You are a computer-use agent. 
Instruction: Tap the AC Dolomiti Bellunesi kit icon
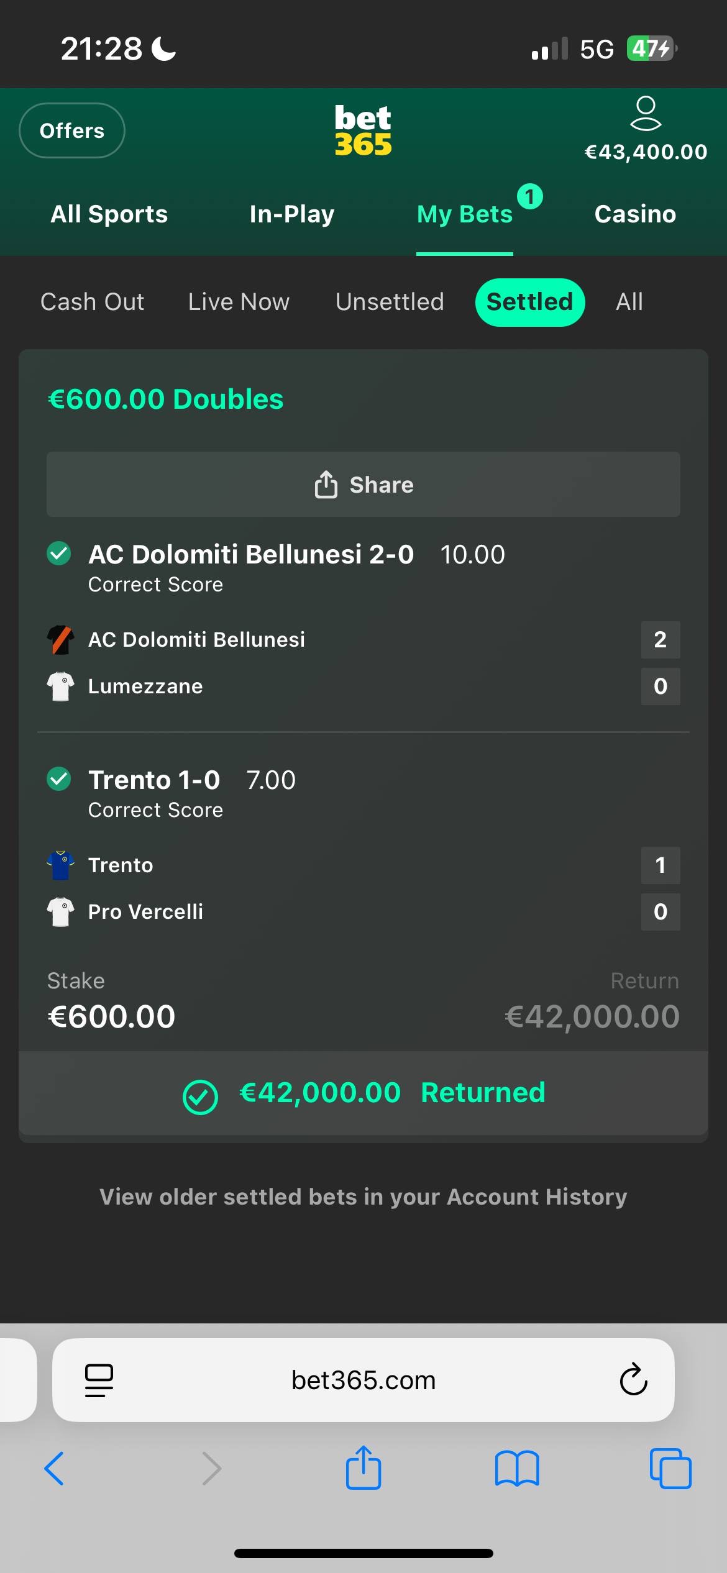tap(61, 640)
